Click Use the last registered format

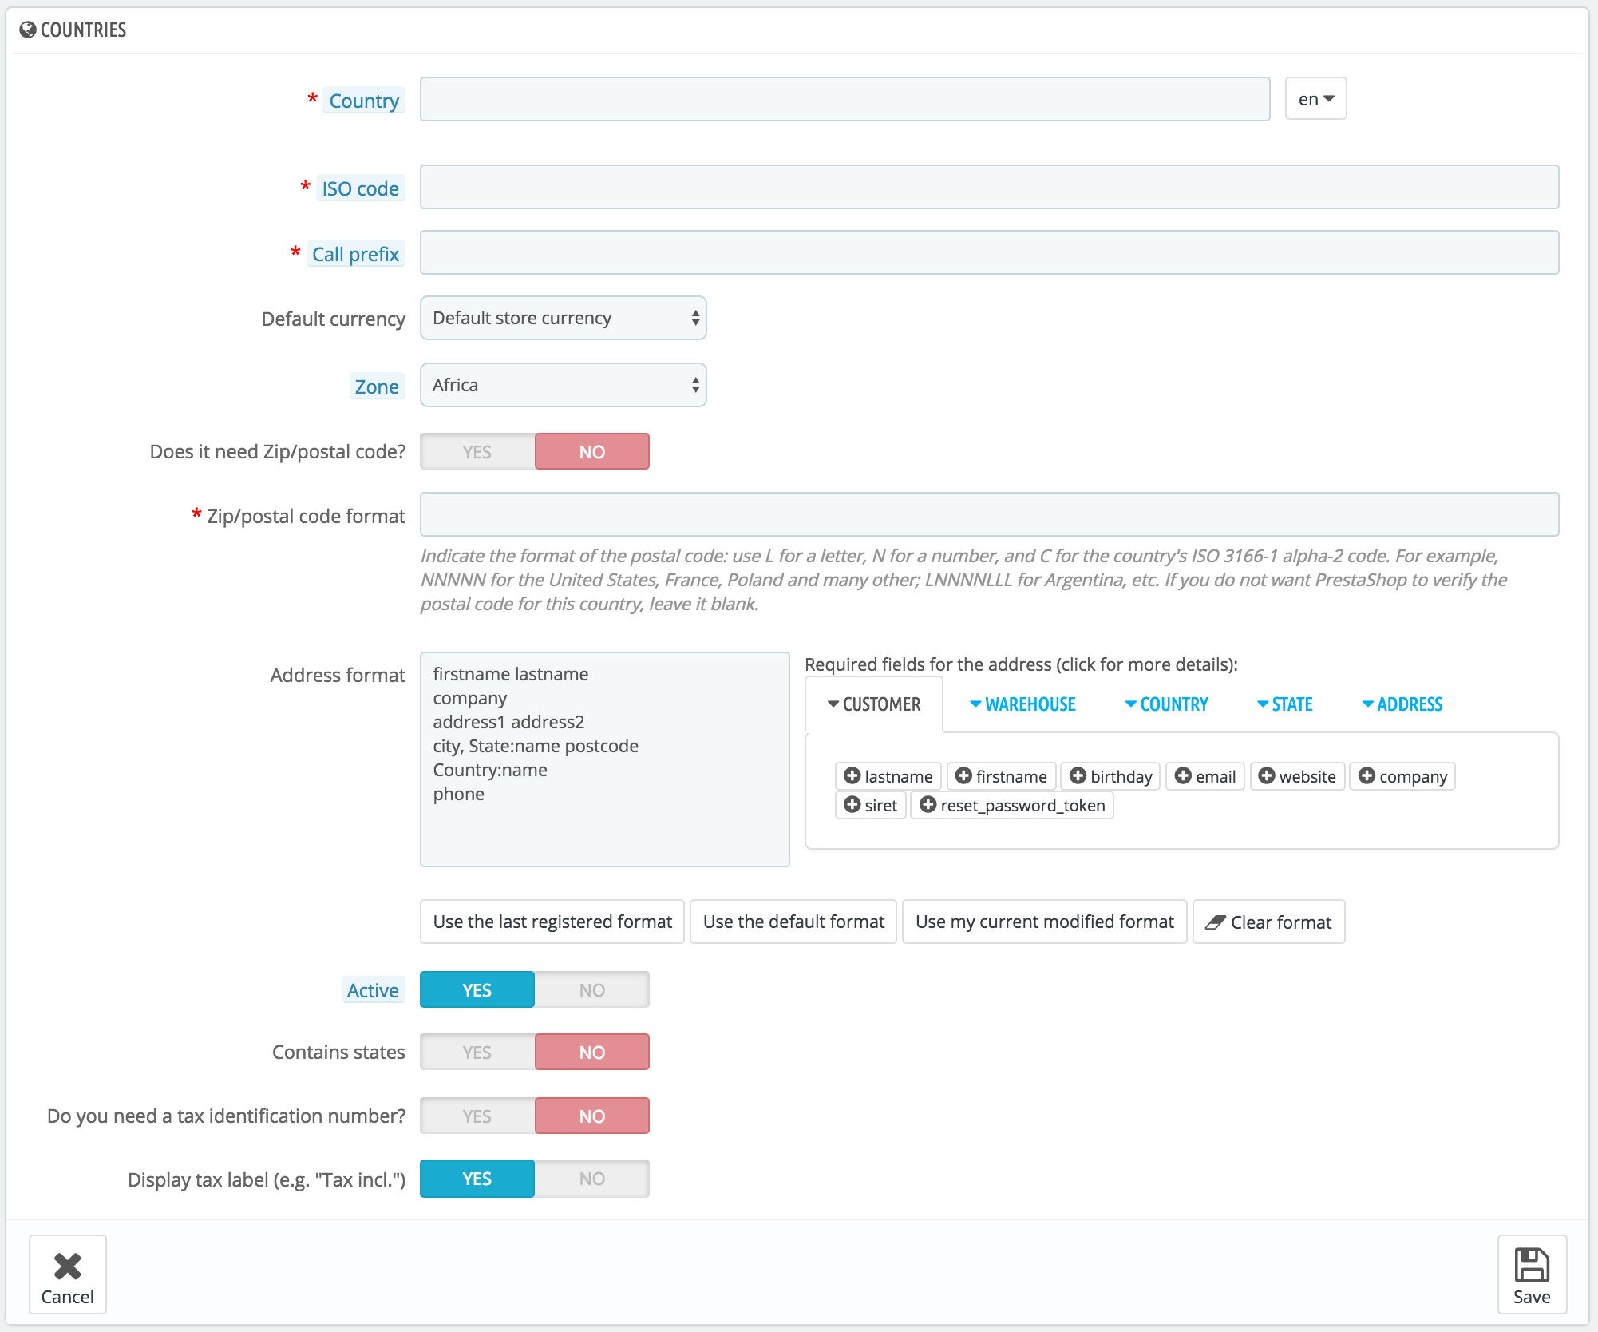(552, 922)
